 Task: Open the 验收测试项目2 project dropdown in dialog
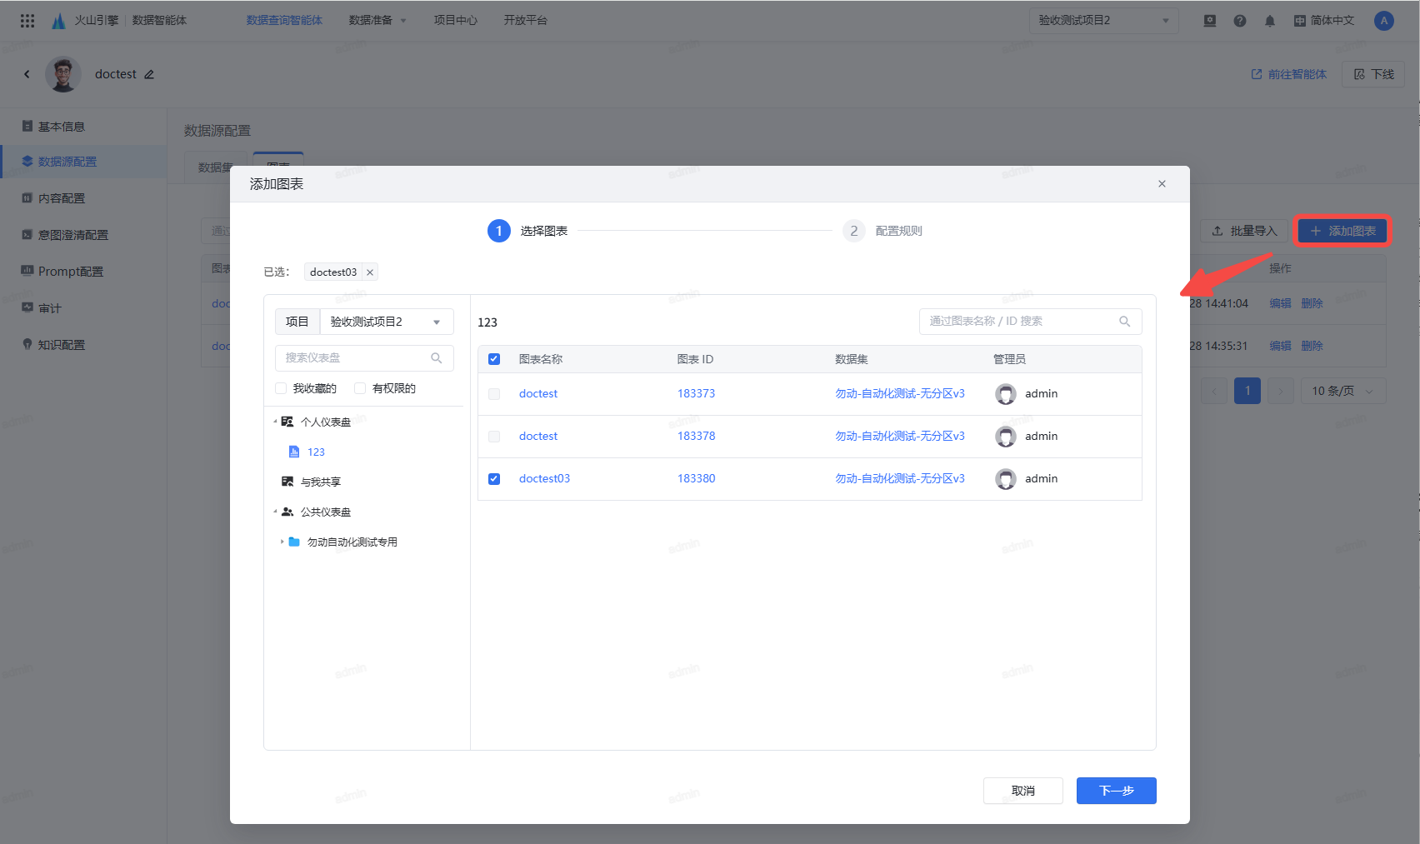point(386,322)
